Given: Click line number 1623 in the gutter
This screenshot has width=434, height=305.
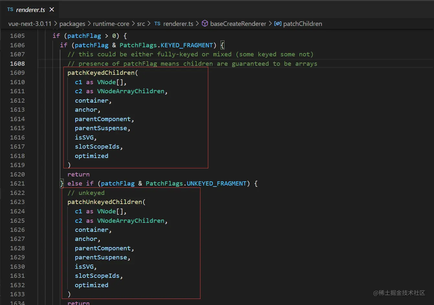Looking at the screenshot, I should pyautogui.click(x=17, y=202).
